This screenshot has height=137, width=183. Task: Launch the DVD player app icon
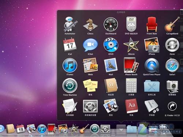coord(131,24)
